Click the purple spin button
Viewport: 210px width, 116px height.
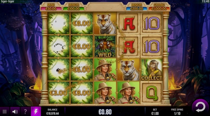[x=200, y=107]
